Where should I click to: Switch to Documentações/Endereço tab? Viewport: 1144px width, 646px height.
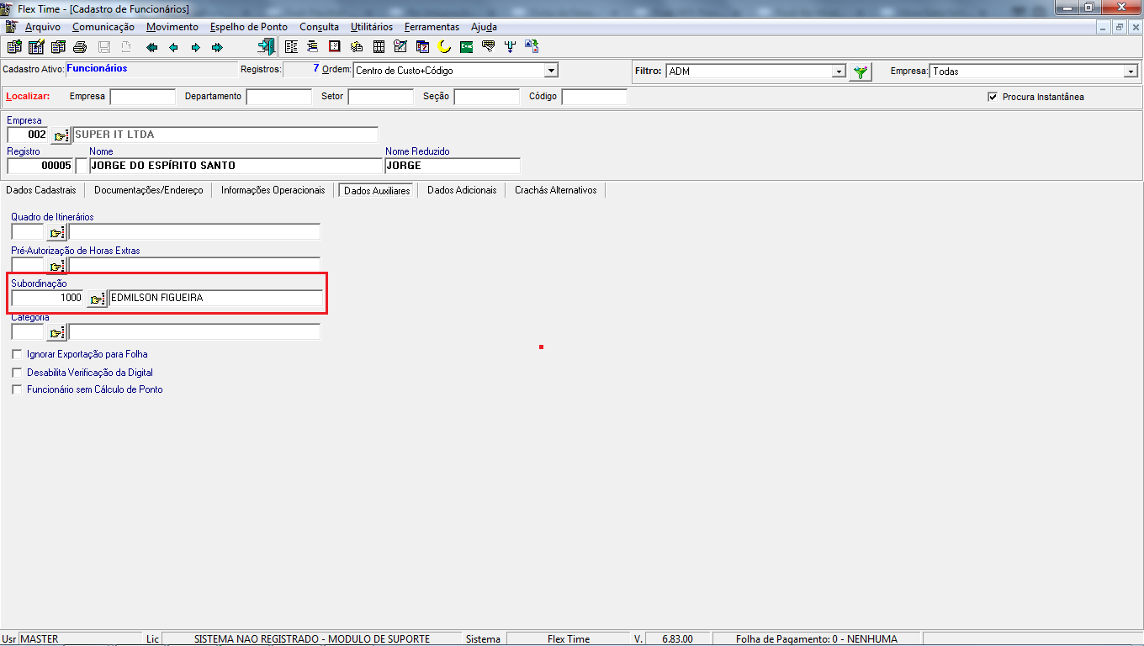tap(149, 190)
